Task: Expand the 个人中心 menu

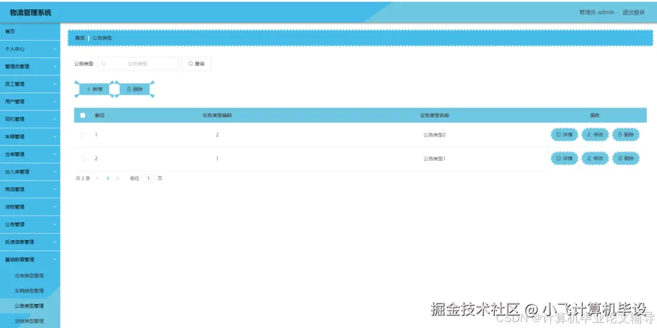Action: (x=30, y=49)
